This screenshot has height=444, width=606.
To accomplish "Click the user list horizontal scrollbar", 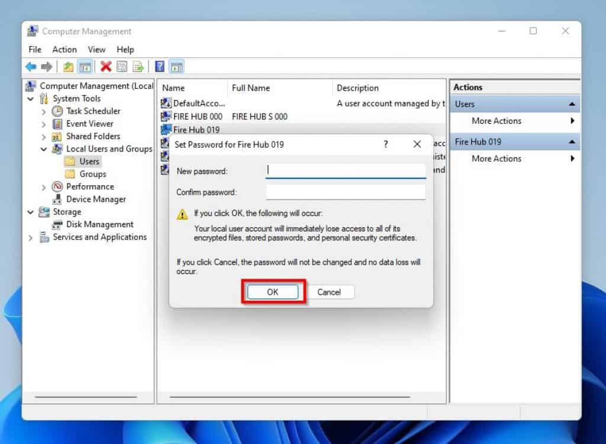I will coord(290,397).
